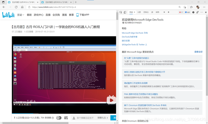Open the Sources (源) DevTools tab
This screenshot has width=208, height=124.
point(152,12)
